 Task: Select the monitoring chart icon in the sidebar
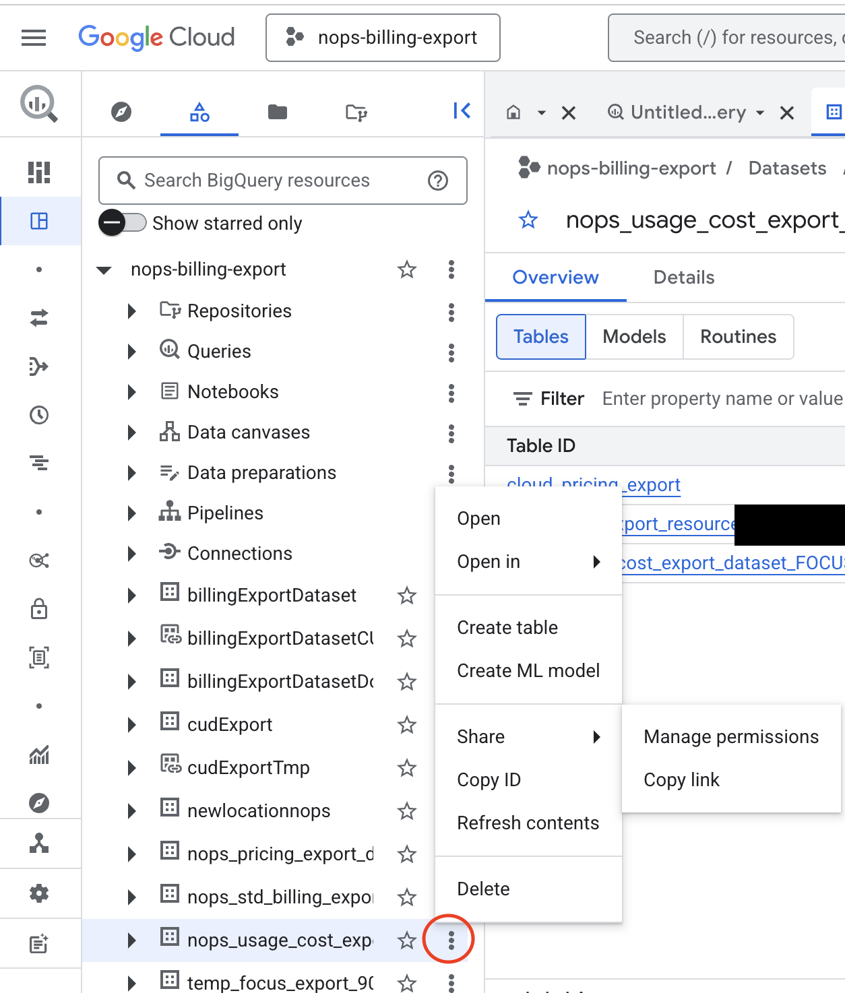[x=39, y=756]
